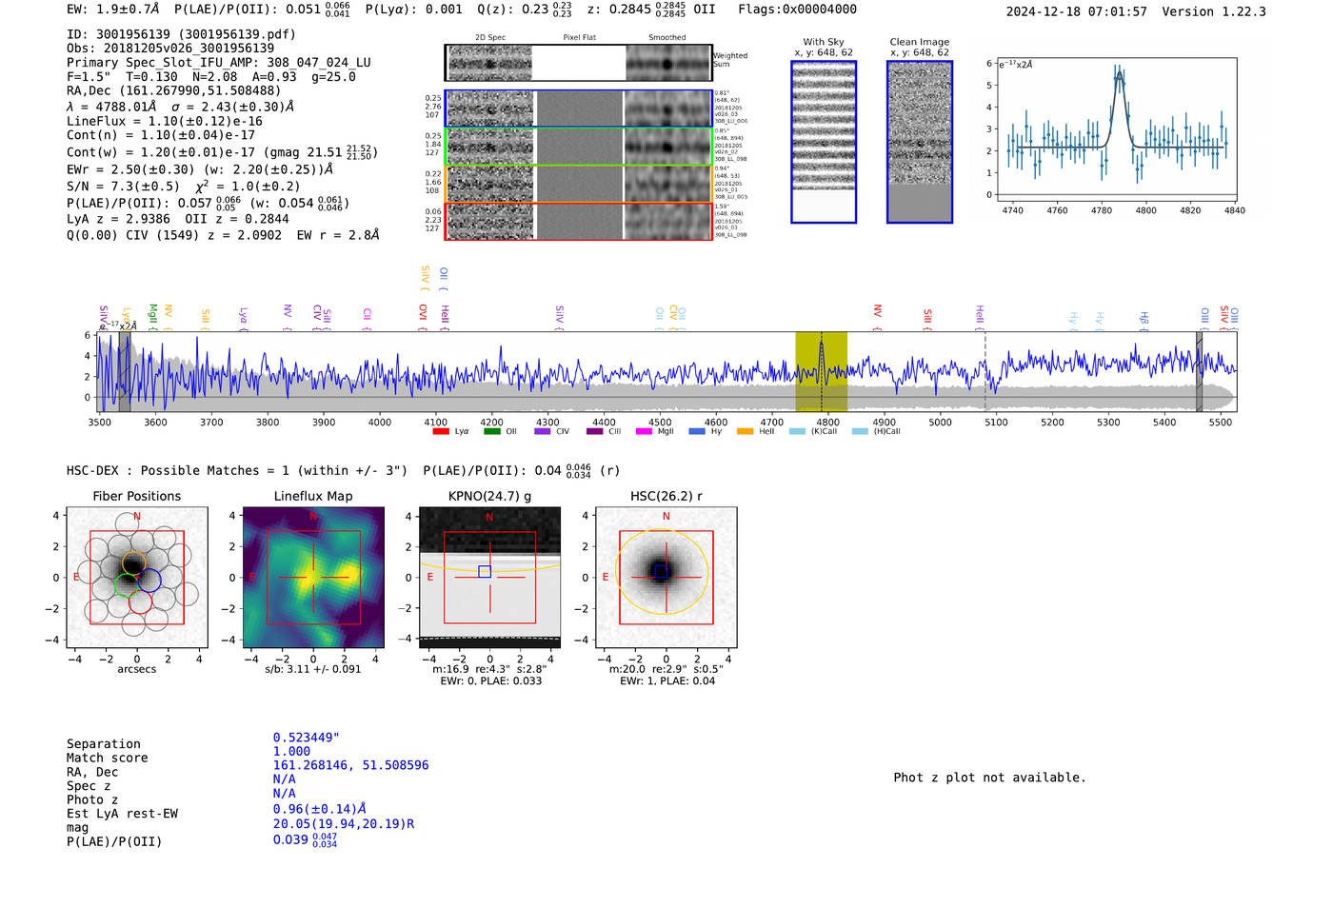Click the red Lyα legend swatch
Image resolution: width=1333 pixels, height=907 pixels.
click(x=441, y=432)
